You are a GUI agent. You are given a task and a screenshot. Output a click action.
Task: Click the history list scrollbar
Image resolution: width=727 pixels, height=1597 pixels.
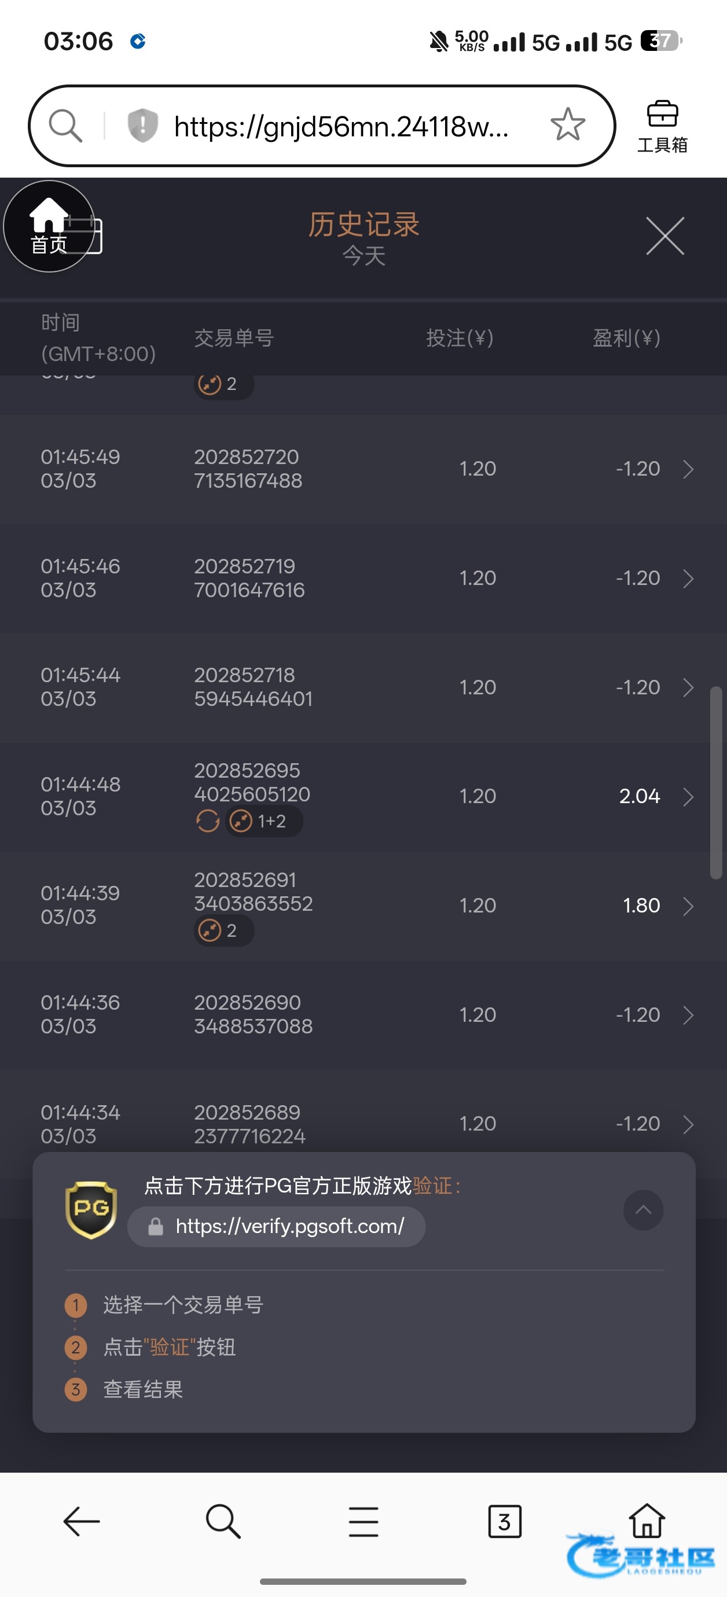click(716, 782)
